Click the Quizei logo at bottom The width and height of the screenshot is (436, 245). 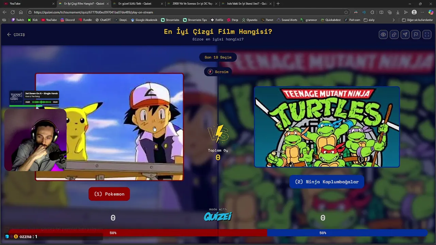(x=218, y=216)
